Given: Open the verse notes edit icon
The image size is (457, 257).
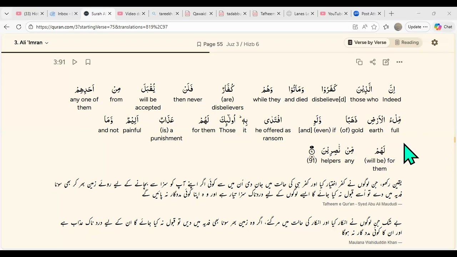Looking at the screenshot, I should click(x=386, y=62).
